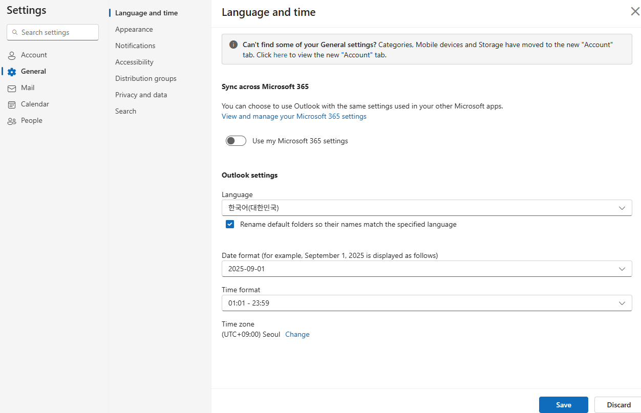Close settings with the X icon
Viewport: 641px width, 413px height.
(x=635, y=11)
